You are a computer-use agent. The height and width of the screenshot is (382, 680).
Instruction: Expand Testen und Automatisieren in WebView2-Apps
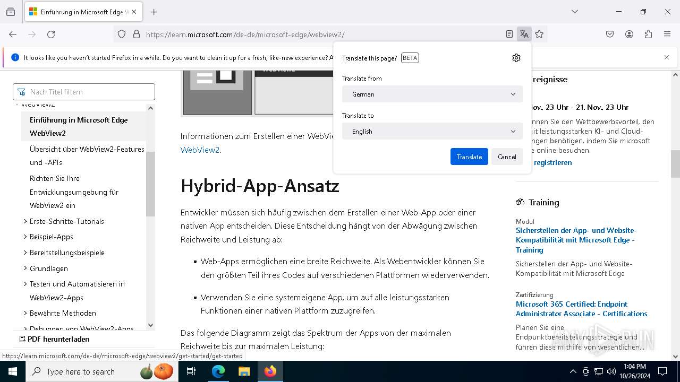tap(77, 291)
